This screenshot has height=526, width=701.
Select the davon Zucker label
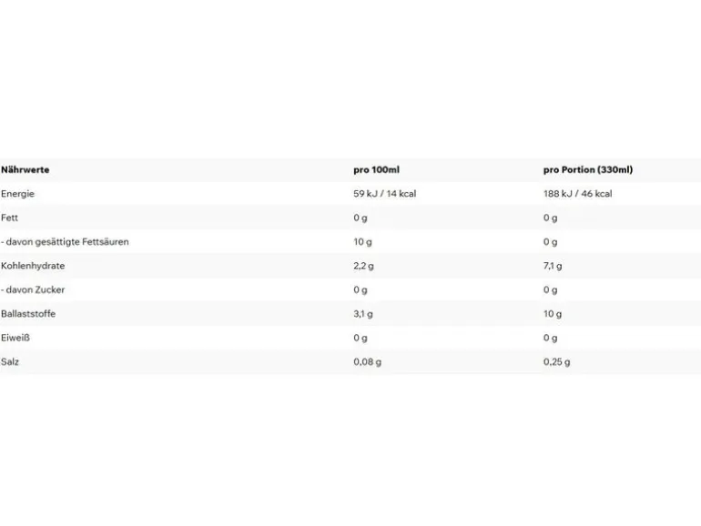tap(33, 290)
